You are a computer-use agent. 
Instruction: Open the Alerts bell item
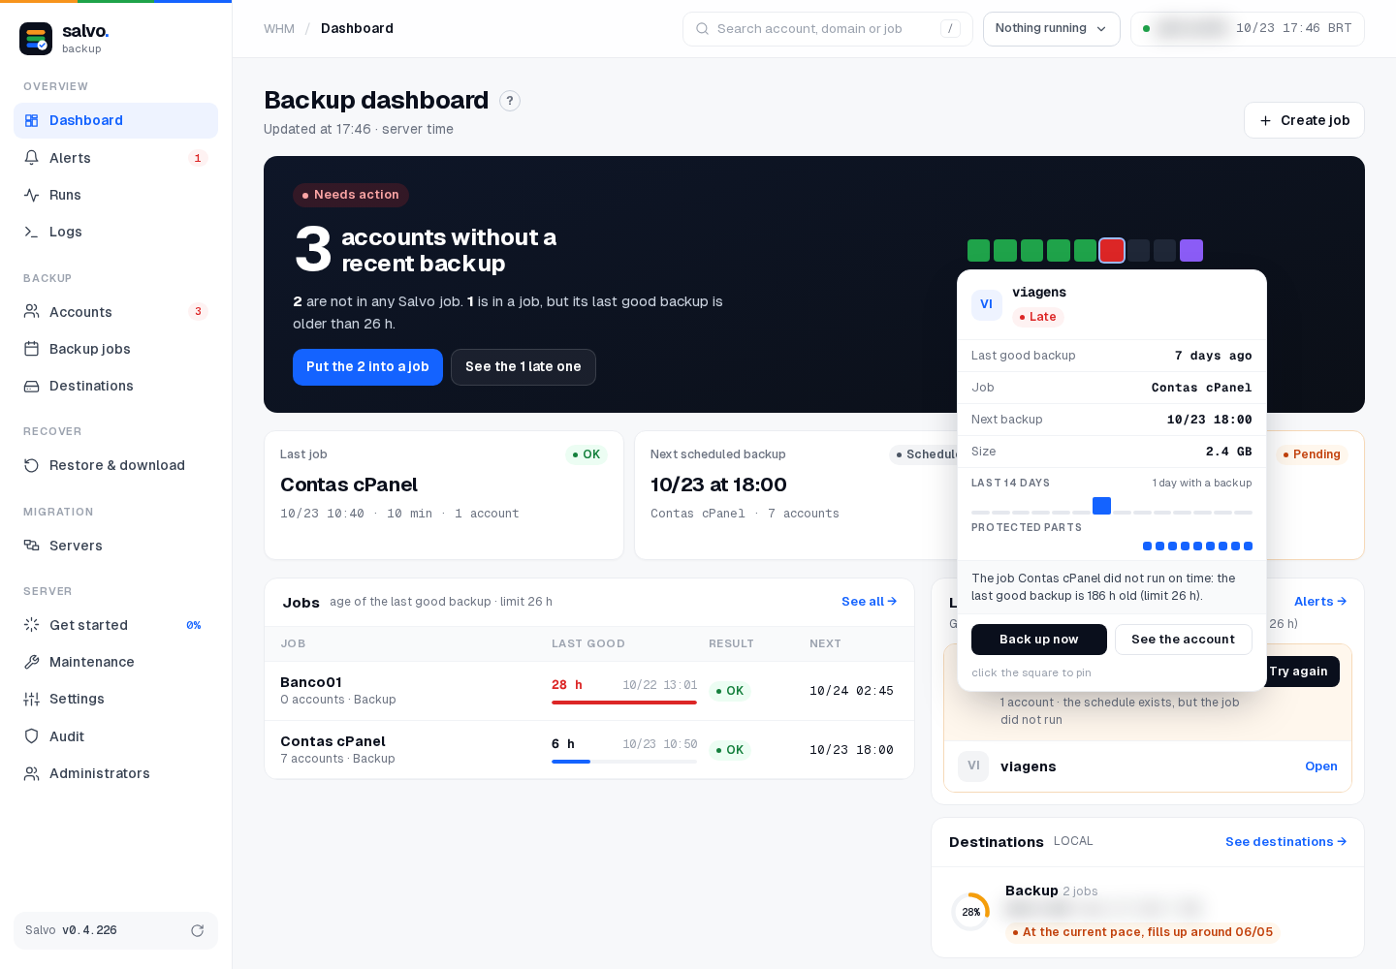click(x=115, y=158)
